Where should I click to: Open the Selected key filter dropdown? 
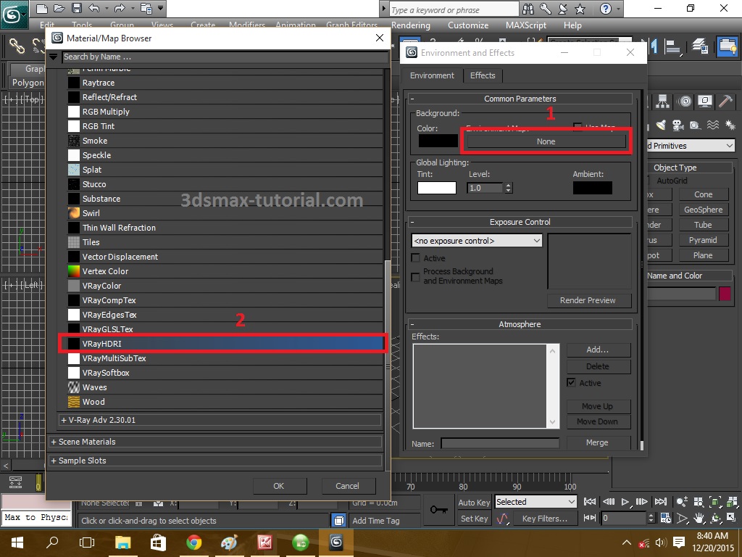(x=535, y=502)
